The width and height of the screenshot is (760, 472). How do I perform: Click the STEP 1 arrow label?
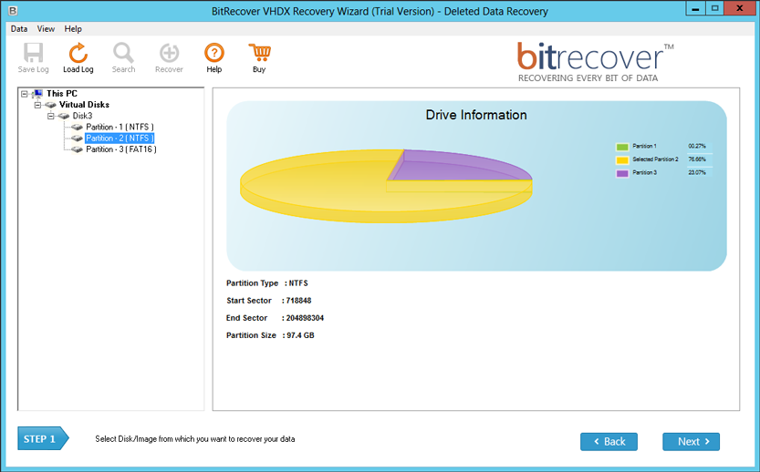[43, 438]
